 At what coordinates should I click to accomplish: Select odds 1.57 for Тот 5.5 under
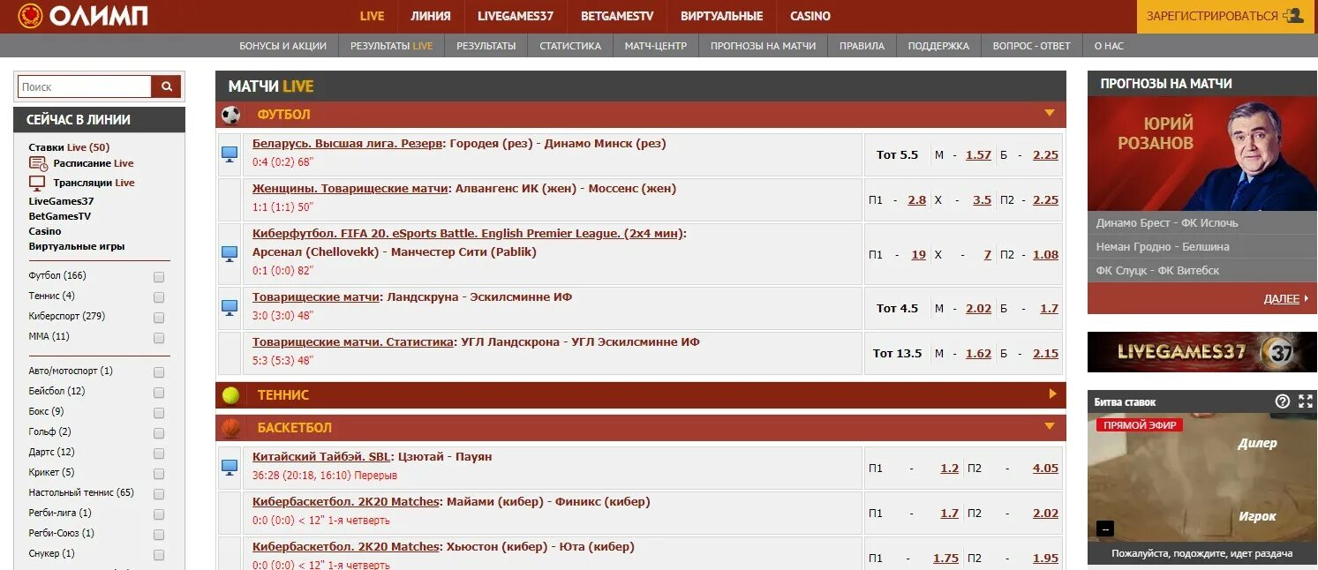(x=978, y=154)
